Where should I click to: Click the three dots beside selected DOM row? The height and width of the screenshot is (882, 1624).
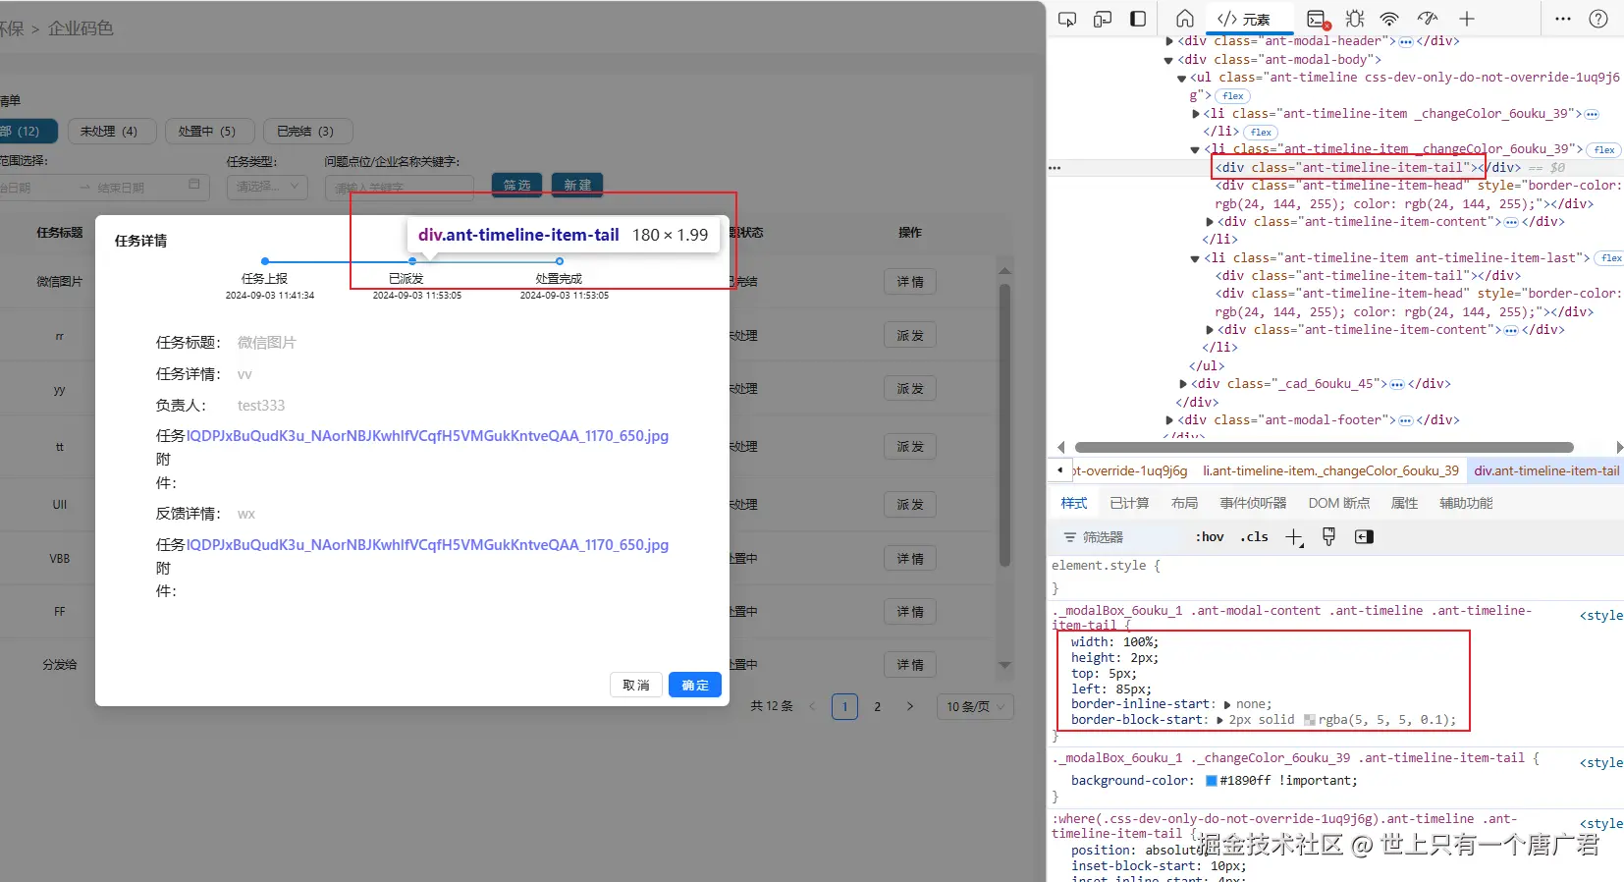coord(1055,168)
